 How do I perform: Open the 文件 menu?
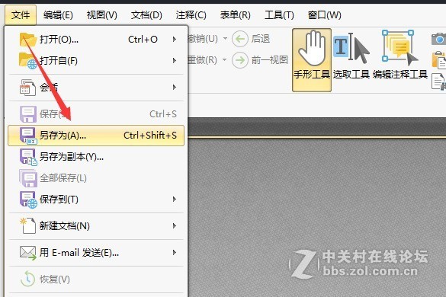pyautogui.click(x=21, y=14)
